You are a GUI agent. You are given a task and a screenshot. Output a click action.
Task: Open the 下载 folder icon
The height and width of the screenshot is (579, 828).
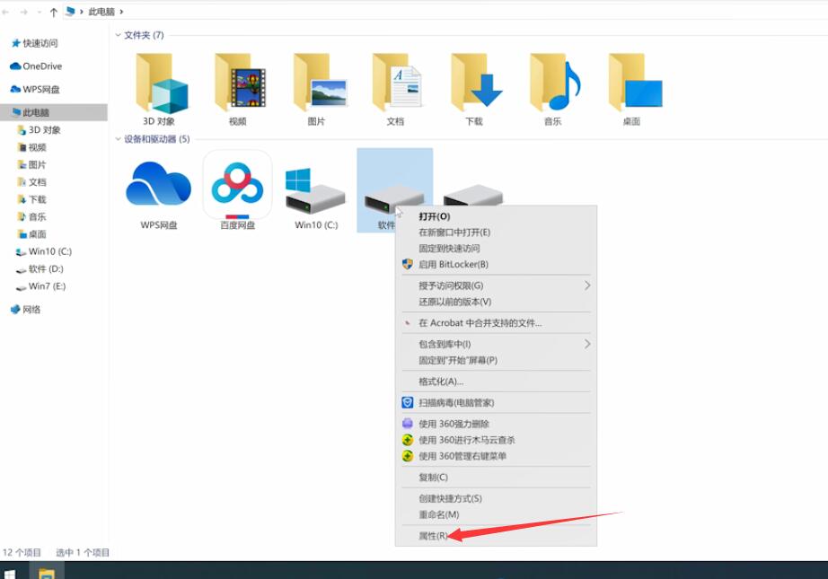coord(476,83)
